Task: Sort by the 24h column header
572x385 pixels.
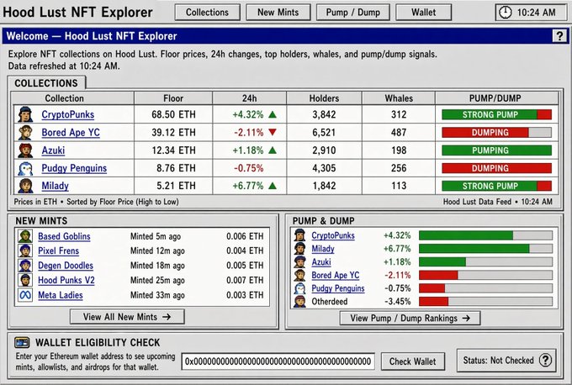Action: (250, 98)
